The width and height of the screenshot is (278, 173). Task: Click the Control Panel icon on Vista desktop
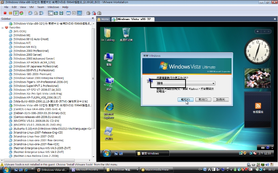tap(109, 134)
